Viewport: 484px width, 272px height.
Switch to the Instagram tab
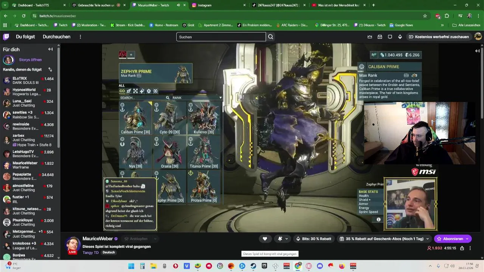pyautogui.click(x=219, y=5)
